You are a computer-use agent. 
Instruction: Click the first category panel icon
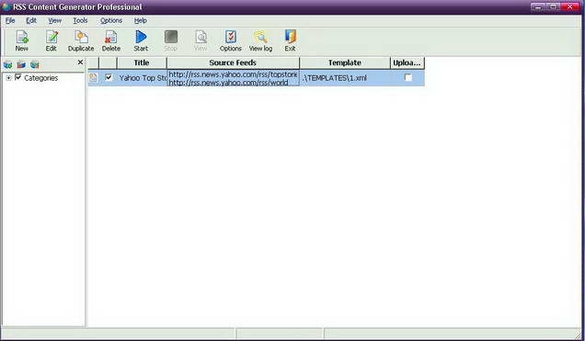[8, 65]
